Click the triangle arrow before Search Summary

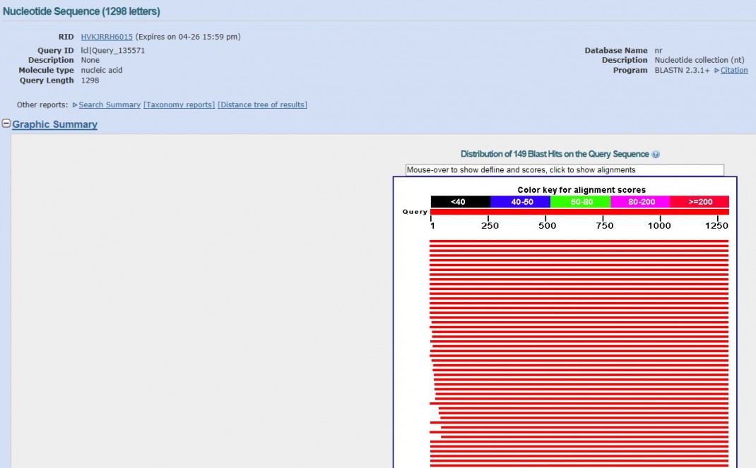click(x=75, y=105)
